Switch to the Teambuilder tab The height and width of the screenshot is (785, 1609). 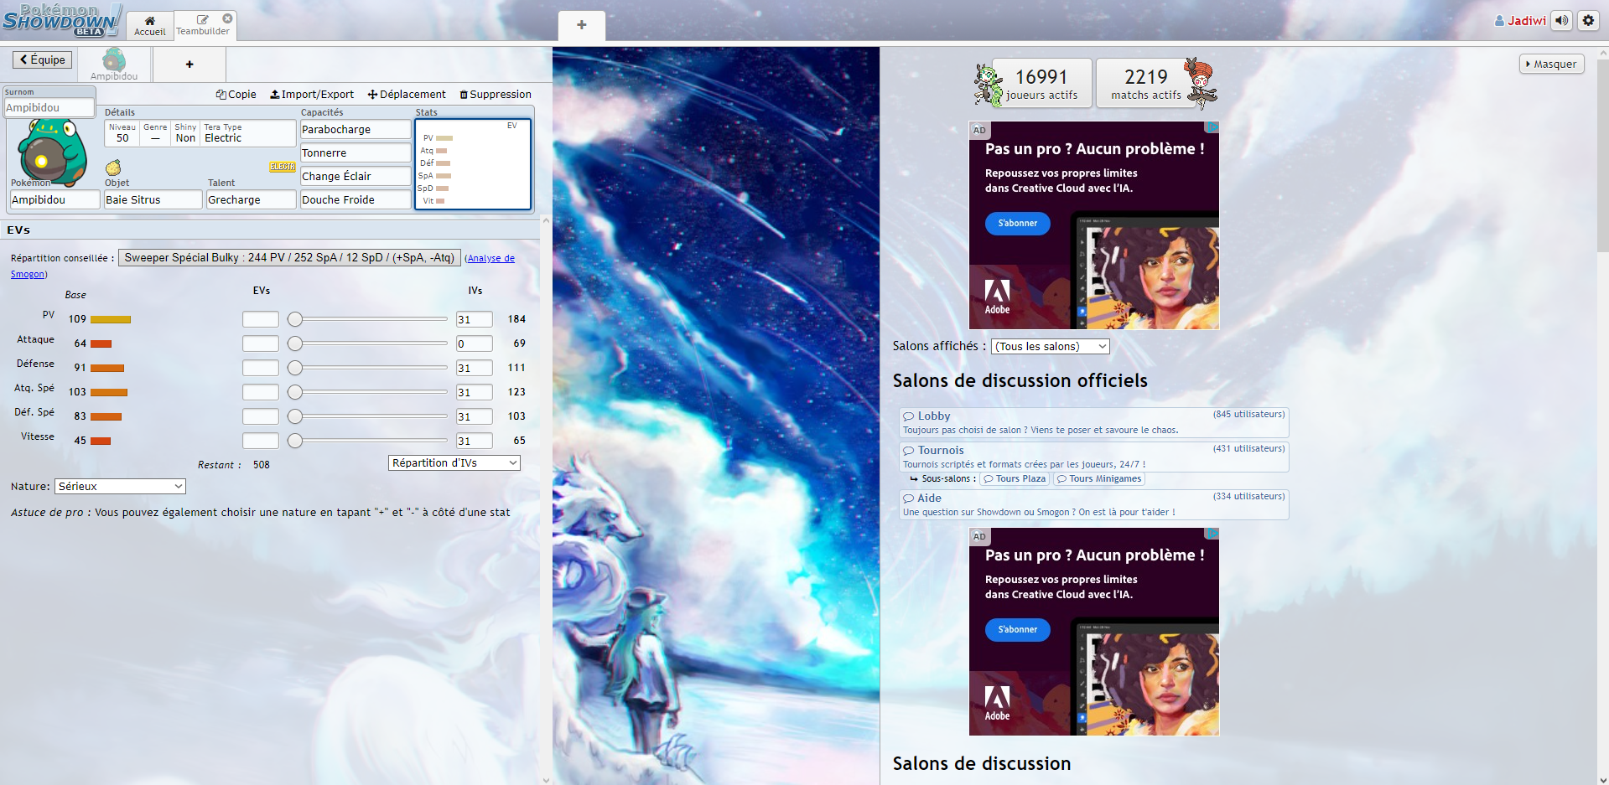click(202, 25)
